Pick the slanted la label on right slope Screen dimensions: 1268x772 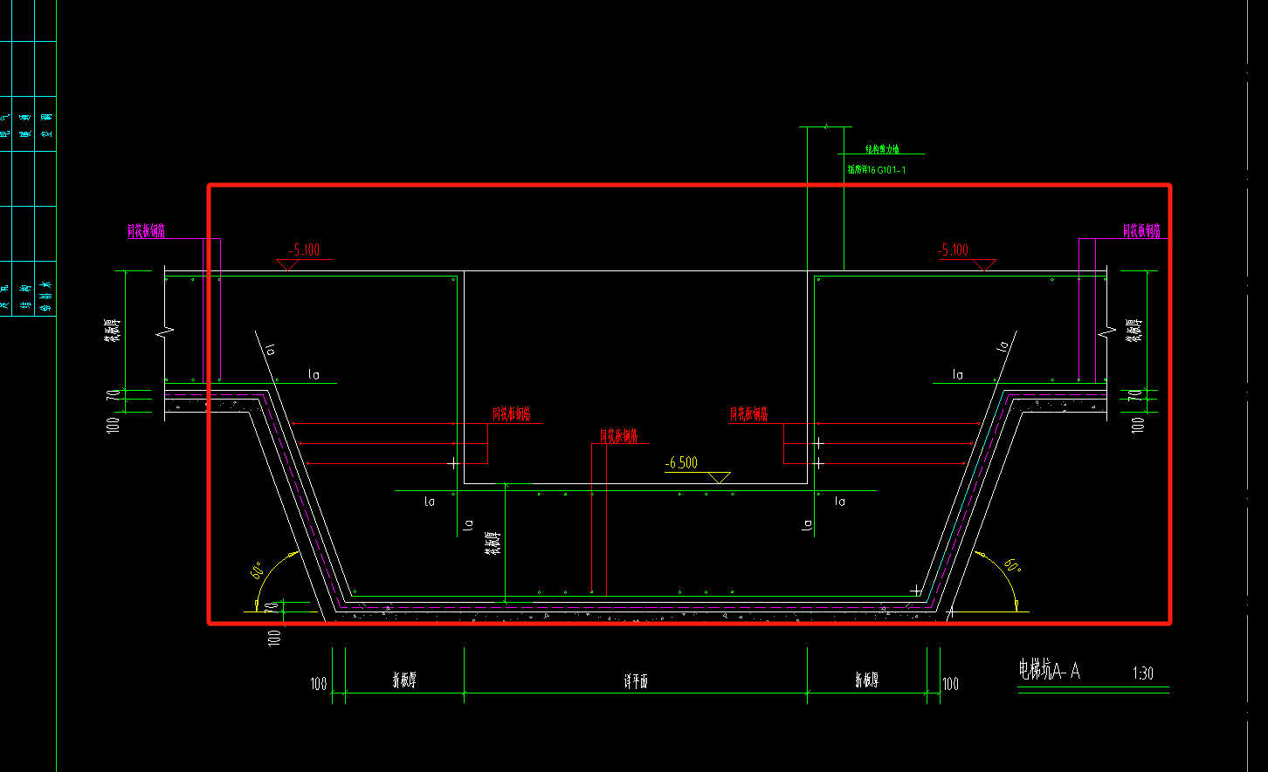click(x=1004, y=346)
